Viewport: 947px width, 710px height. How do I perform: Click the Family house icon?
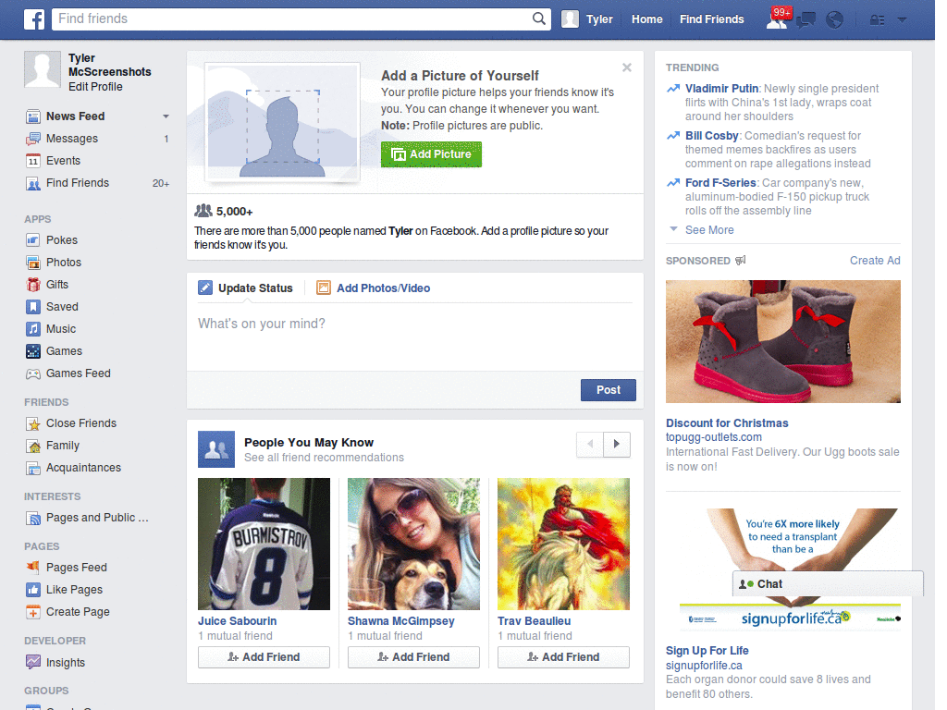pos(32,446)
